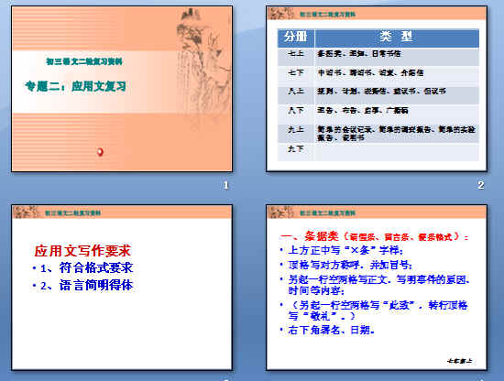Click the bullet starting '另起一行空两格写正文'
This screenshot has width=504, height=381.
pos(375,285)
